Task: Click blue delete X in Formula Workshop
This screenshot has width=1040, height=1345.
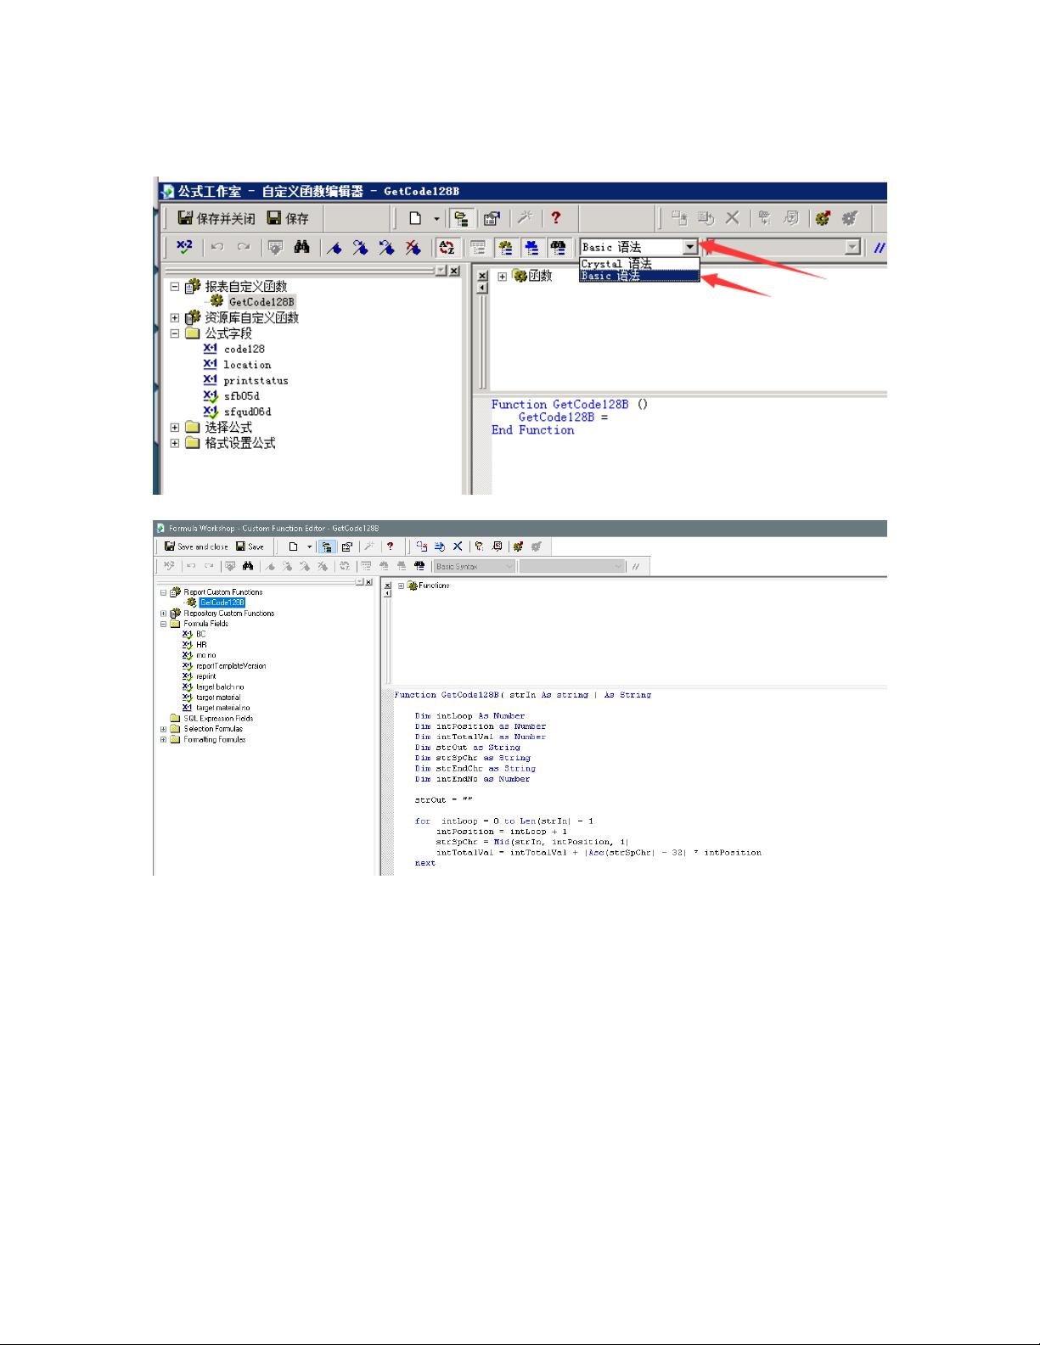Action: tap(457, 546)
